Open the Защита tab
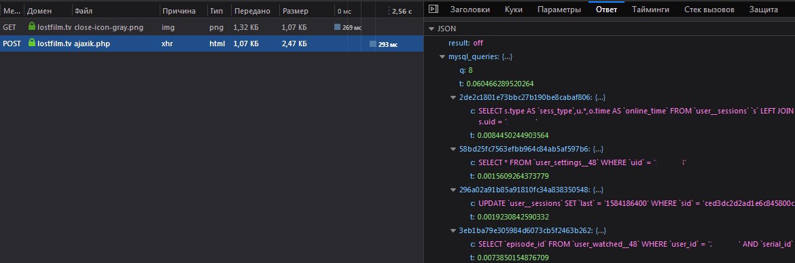Image resolution: width=795 pixels, height=263 pixels. 764,9
